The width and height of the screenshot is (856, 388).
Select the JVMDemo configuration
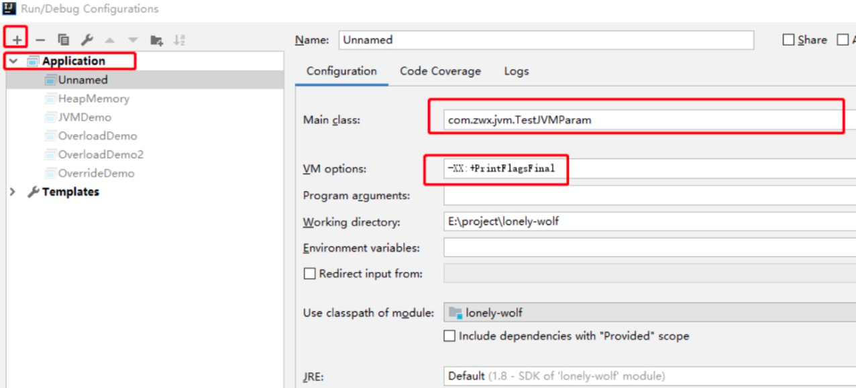pyautogui.click(x=145, y=117)
